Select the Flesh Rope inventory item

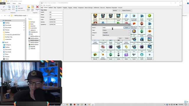pyautogui.click(x=103, y=48)
